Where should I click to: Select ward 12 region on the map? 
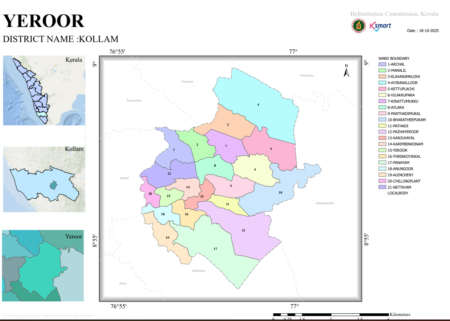[243, 230]
